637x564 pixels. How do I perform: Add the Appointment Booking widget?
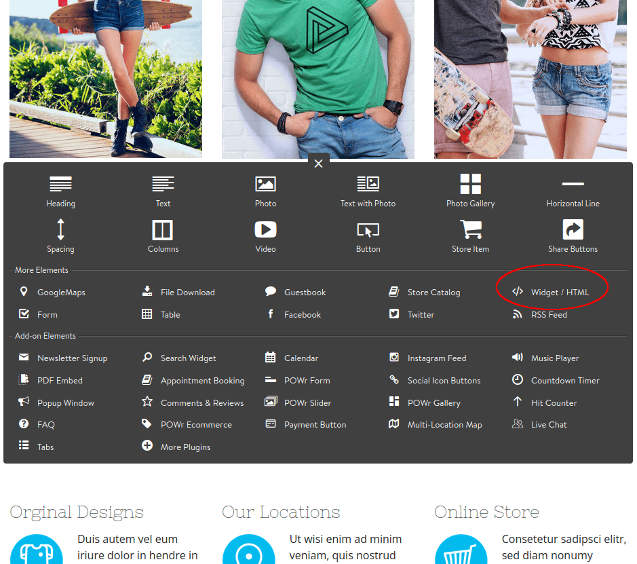click(x=202, y=380)
